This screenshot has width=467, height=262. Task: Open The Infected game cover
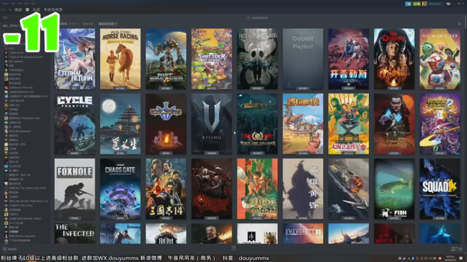75,233
